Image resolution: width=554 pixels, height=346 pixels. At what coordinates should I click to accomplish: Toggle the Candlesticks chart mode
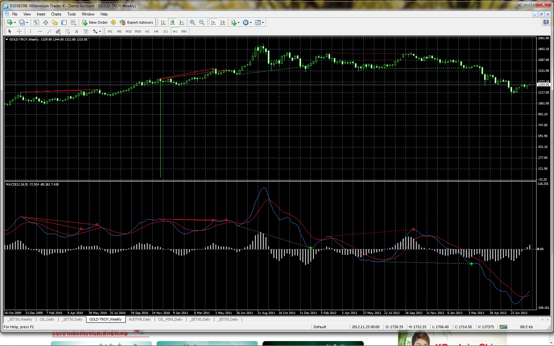click(172, 22)
